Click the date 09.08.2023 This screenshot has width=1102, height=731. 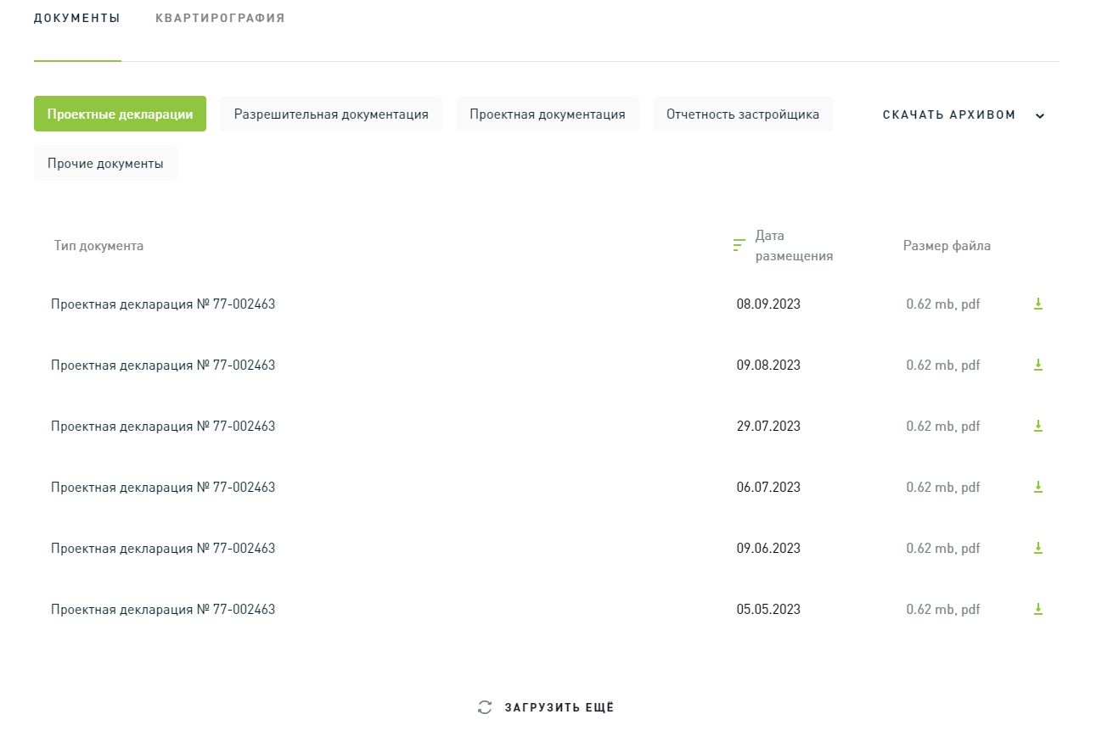(768, 365)
